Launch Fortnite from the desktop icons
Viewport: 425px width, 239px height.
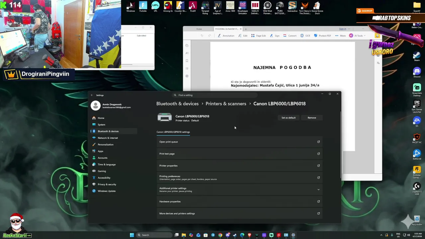point(143,7)
